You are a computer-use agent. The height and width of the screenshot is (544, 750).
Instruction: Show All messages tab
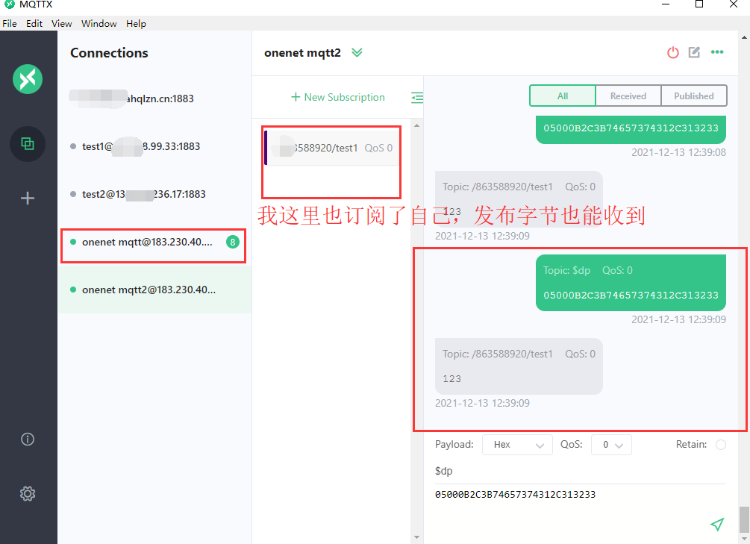coord(563,96)
